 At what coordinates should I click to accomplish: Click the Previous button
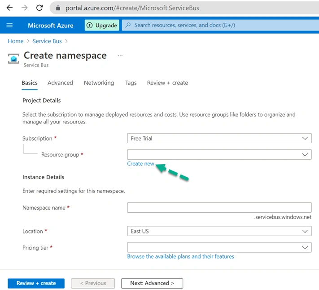[93, 283]
